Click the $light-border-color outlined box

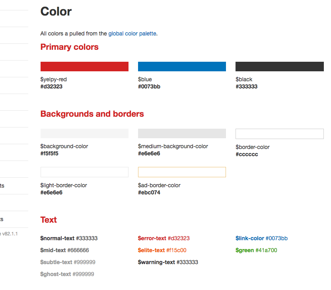pos(84,172)
